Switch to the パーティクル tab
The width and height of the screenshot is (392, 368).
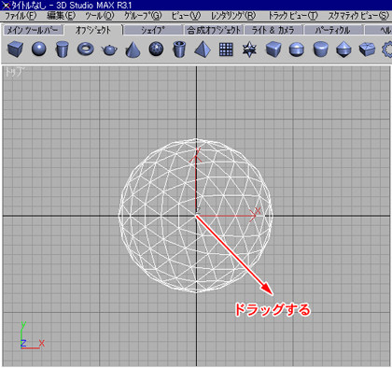pos(333,30)
